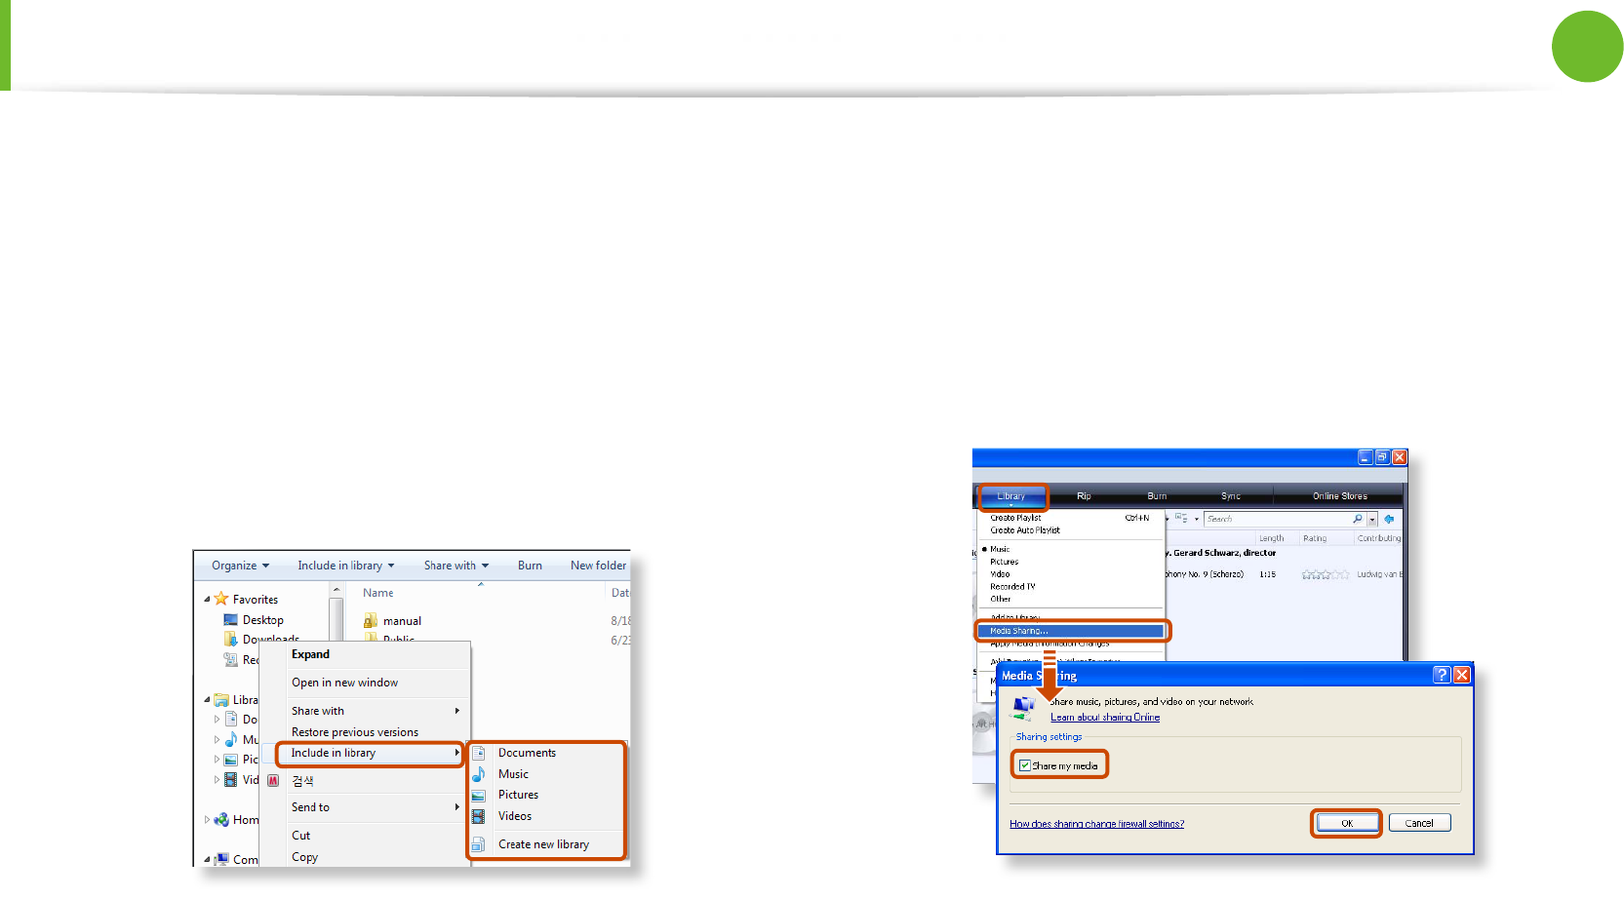Screen dimensions: 1624x899
Task: Click the navigation pane scroll up arrow
Action: tap(336, 590)
